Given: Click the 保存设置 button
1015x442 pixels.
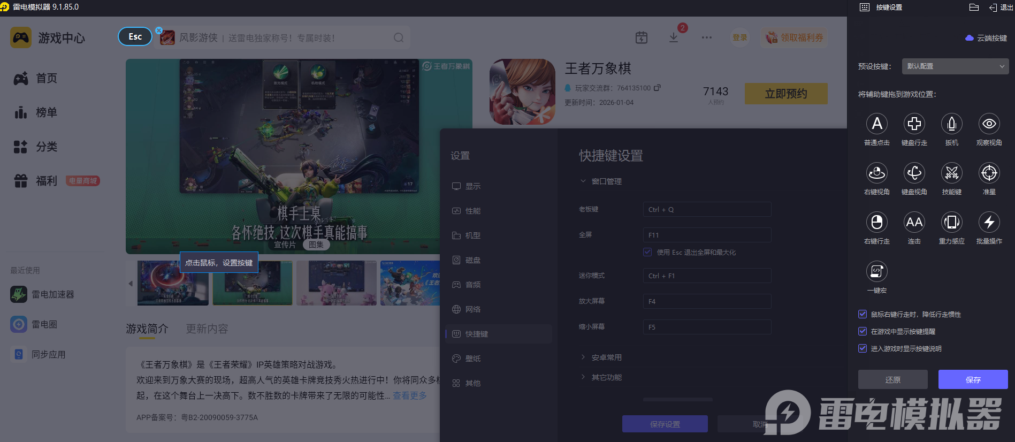Looking at the screenshot, I should click(665, 424).
